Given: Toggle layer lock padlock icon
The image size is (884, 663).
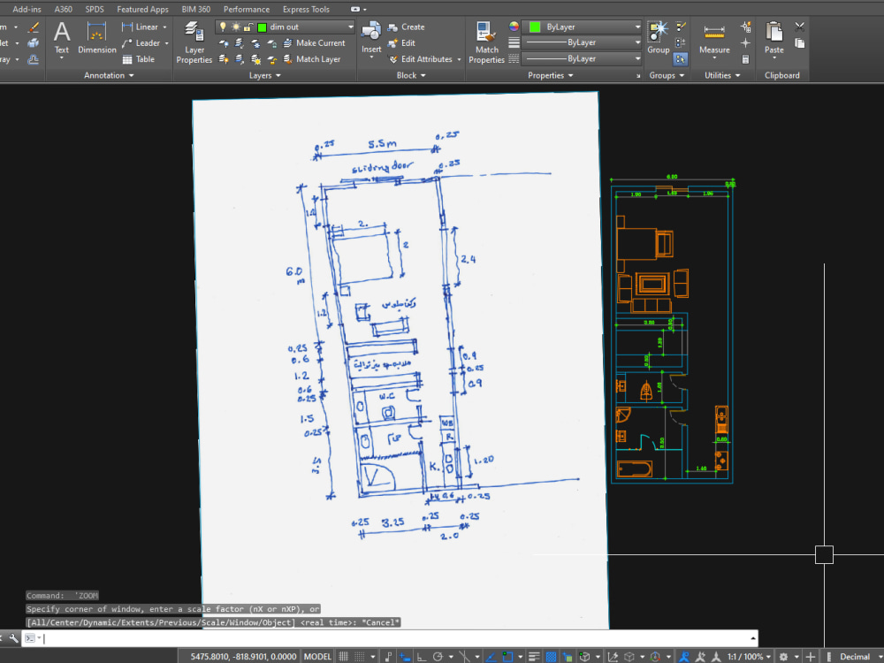Looking at the screenshot, I should [248, 27].
